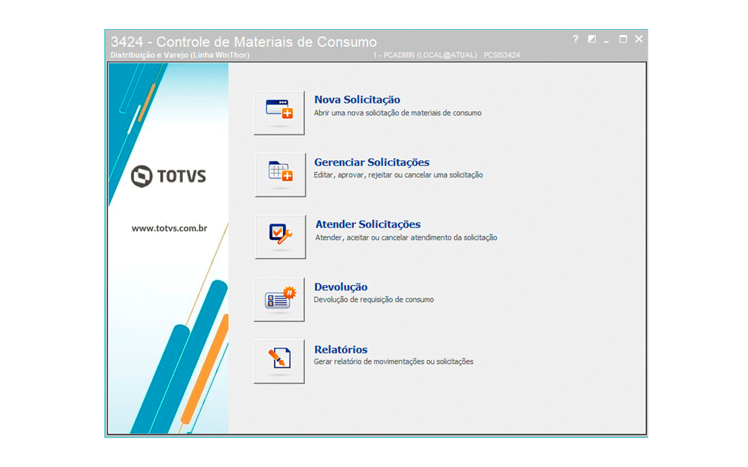Maximize the Controle de Materiais window
This screenshot has width=748, height=467.
coord(623,40)
